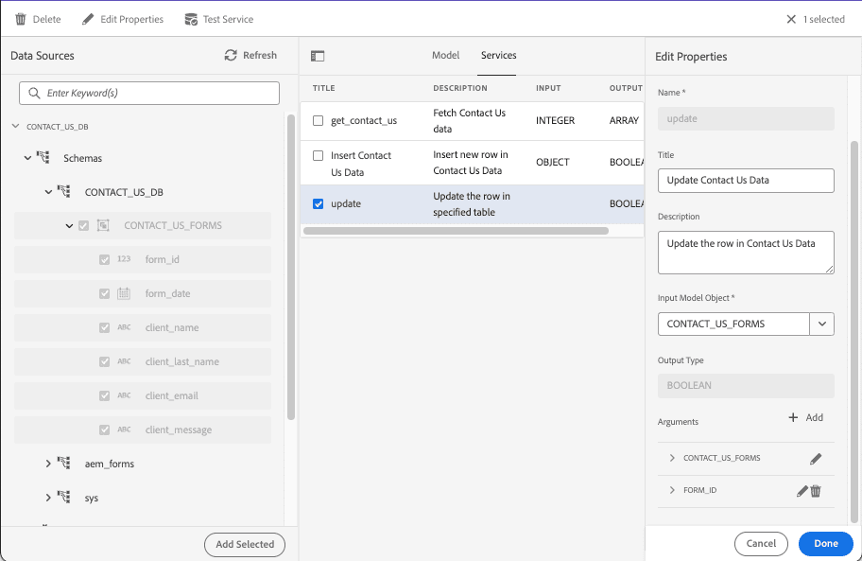The image size is (862, 561).
Task: Click the Enter Keyword(s) search field
Action: point(149,93)
